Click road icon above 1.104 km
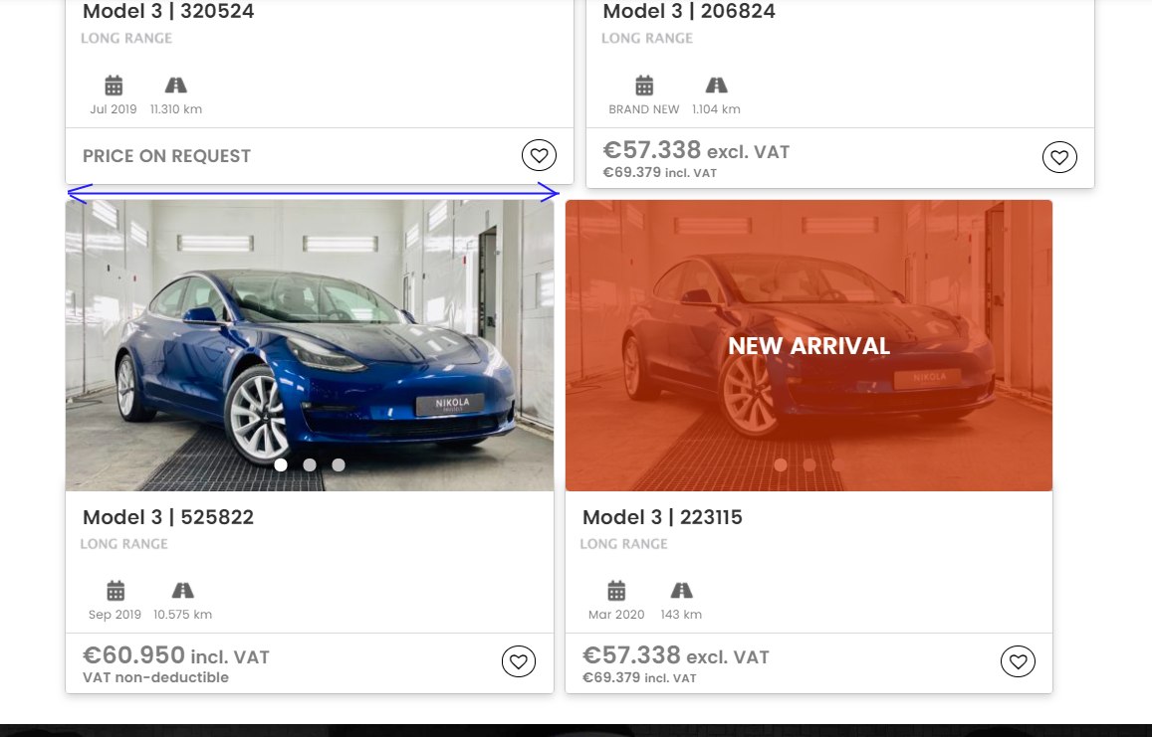Screen dimensions: 1152x737 pos(716,86)
